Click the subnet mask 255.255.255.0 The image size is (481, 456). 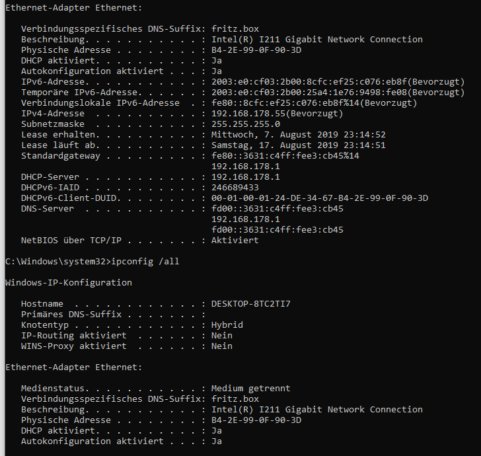pyautogui.click(x=245, y=124)
